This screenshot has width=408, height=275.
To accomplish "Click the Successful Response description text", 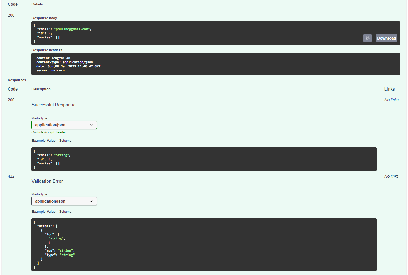I will [53, 105].
